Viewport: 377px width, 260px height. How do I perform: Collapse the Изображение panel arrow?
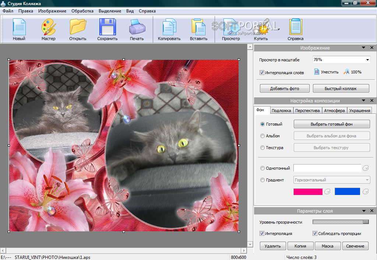coord(363,48)
